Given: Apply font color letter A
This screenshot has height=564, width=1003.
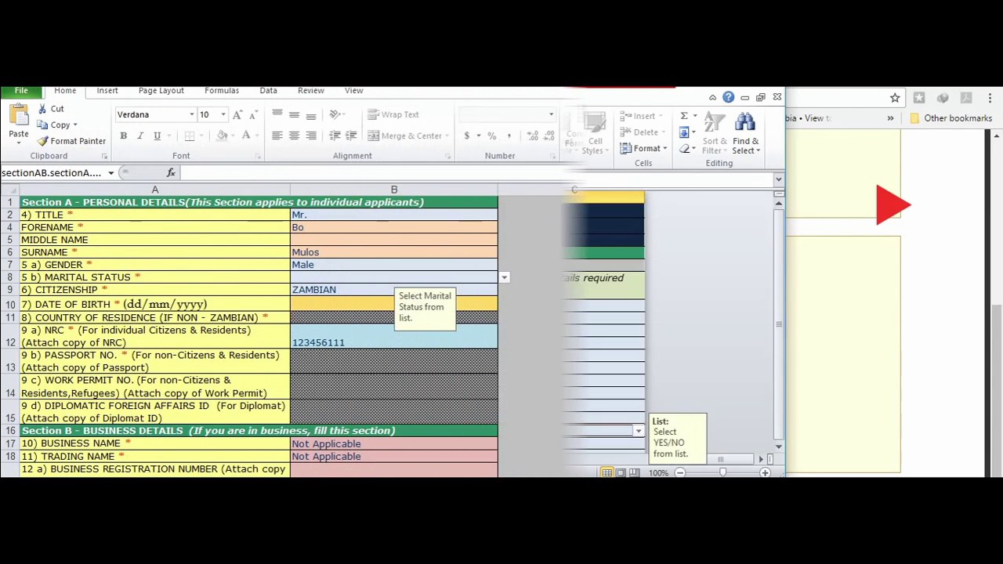Looking at the screenshot, I should point(245,136).
